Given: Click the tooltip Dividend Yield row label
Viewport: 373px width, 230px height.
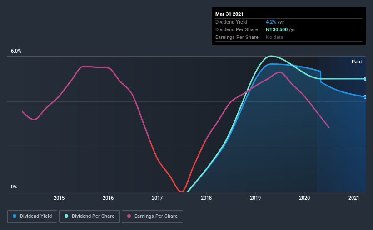Looking at the screenshot, I should pyautogui.click(x=231, y=22).
